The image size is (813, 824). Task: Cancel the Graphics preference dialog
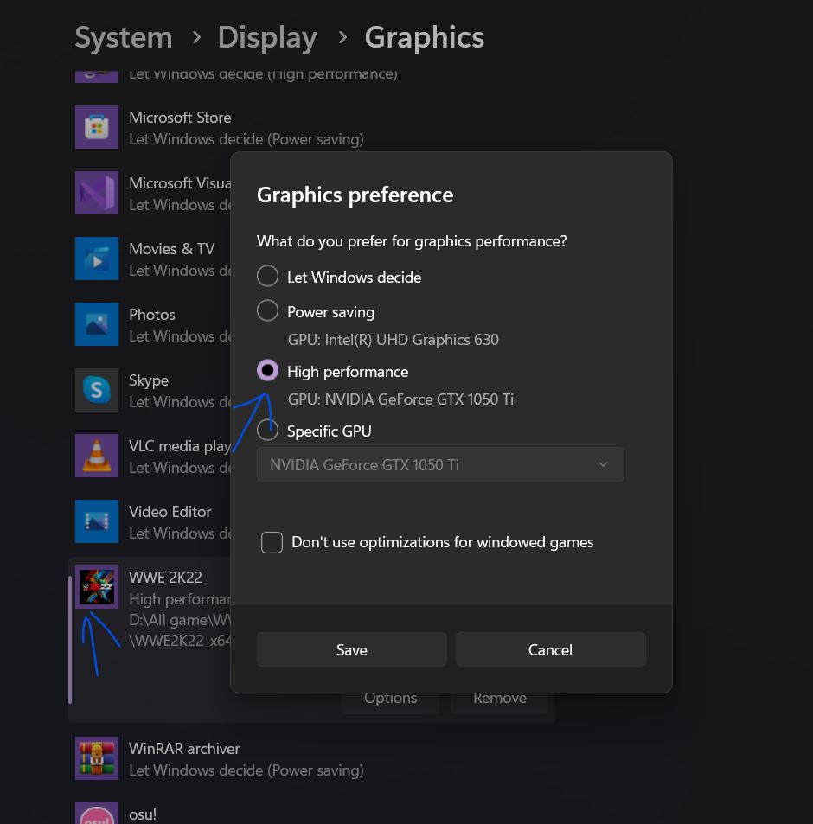click(x=550, y=649)
